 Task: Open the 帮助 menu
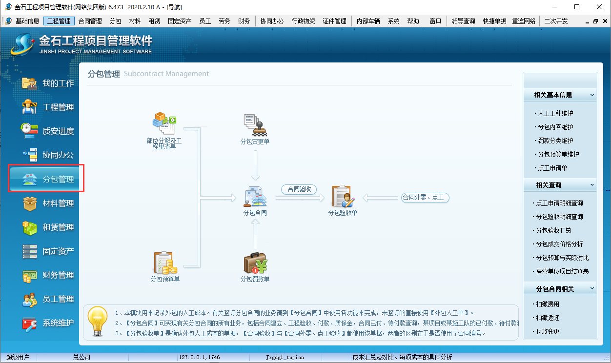[x=413, y=21]
